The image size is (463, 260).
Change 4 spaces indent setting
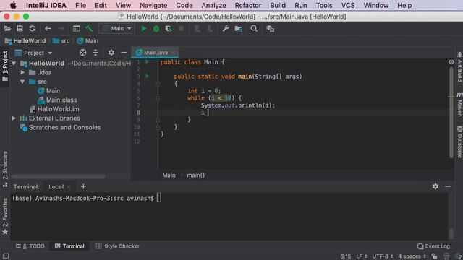point(412,256)
